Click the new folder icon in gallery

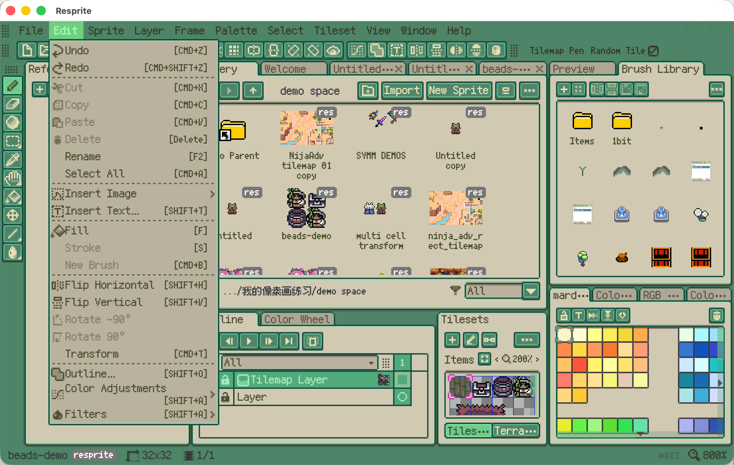click(x=368, y=90)
